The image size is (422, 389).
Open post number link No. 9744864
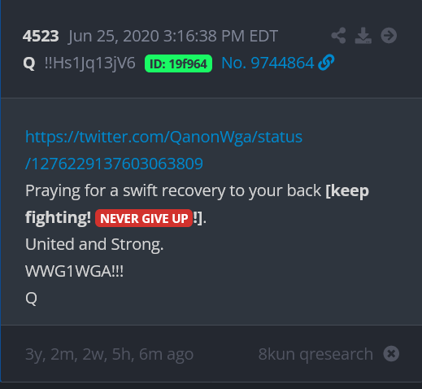268,63
